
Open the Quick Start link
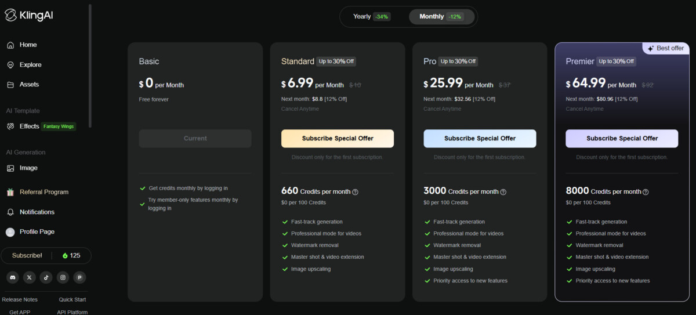72,299
